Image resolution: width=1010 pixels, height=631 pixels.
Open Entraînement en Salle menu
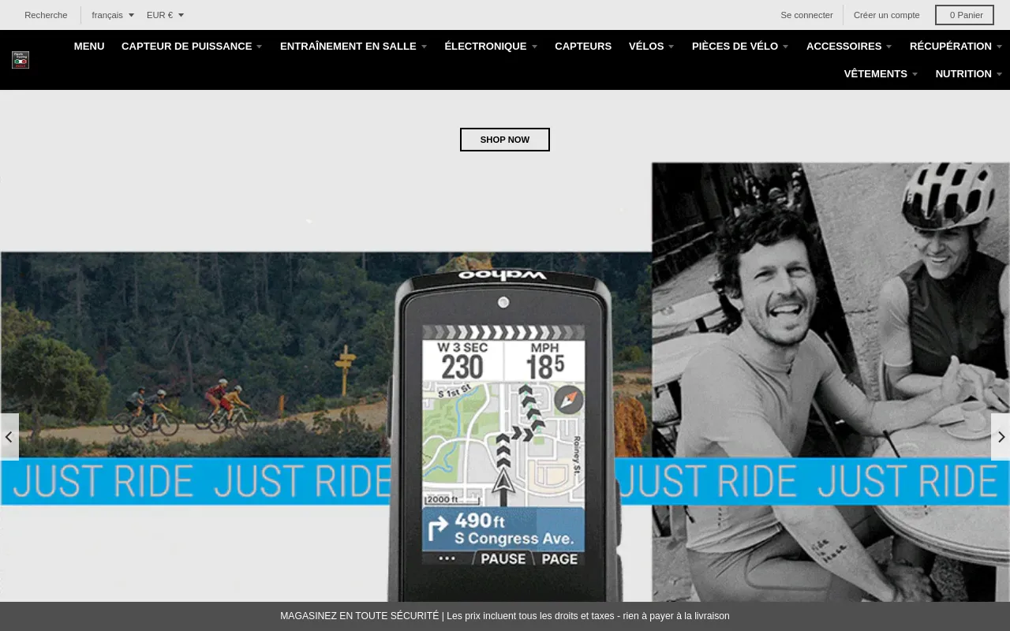pyautogui.click(x=353, y=47)
